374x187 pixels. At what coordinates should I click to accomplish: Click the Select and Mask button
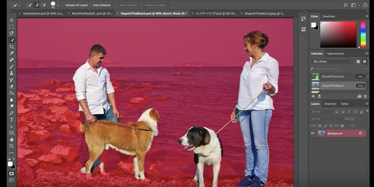tap(156, 5)
